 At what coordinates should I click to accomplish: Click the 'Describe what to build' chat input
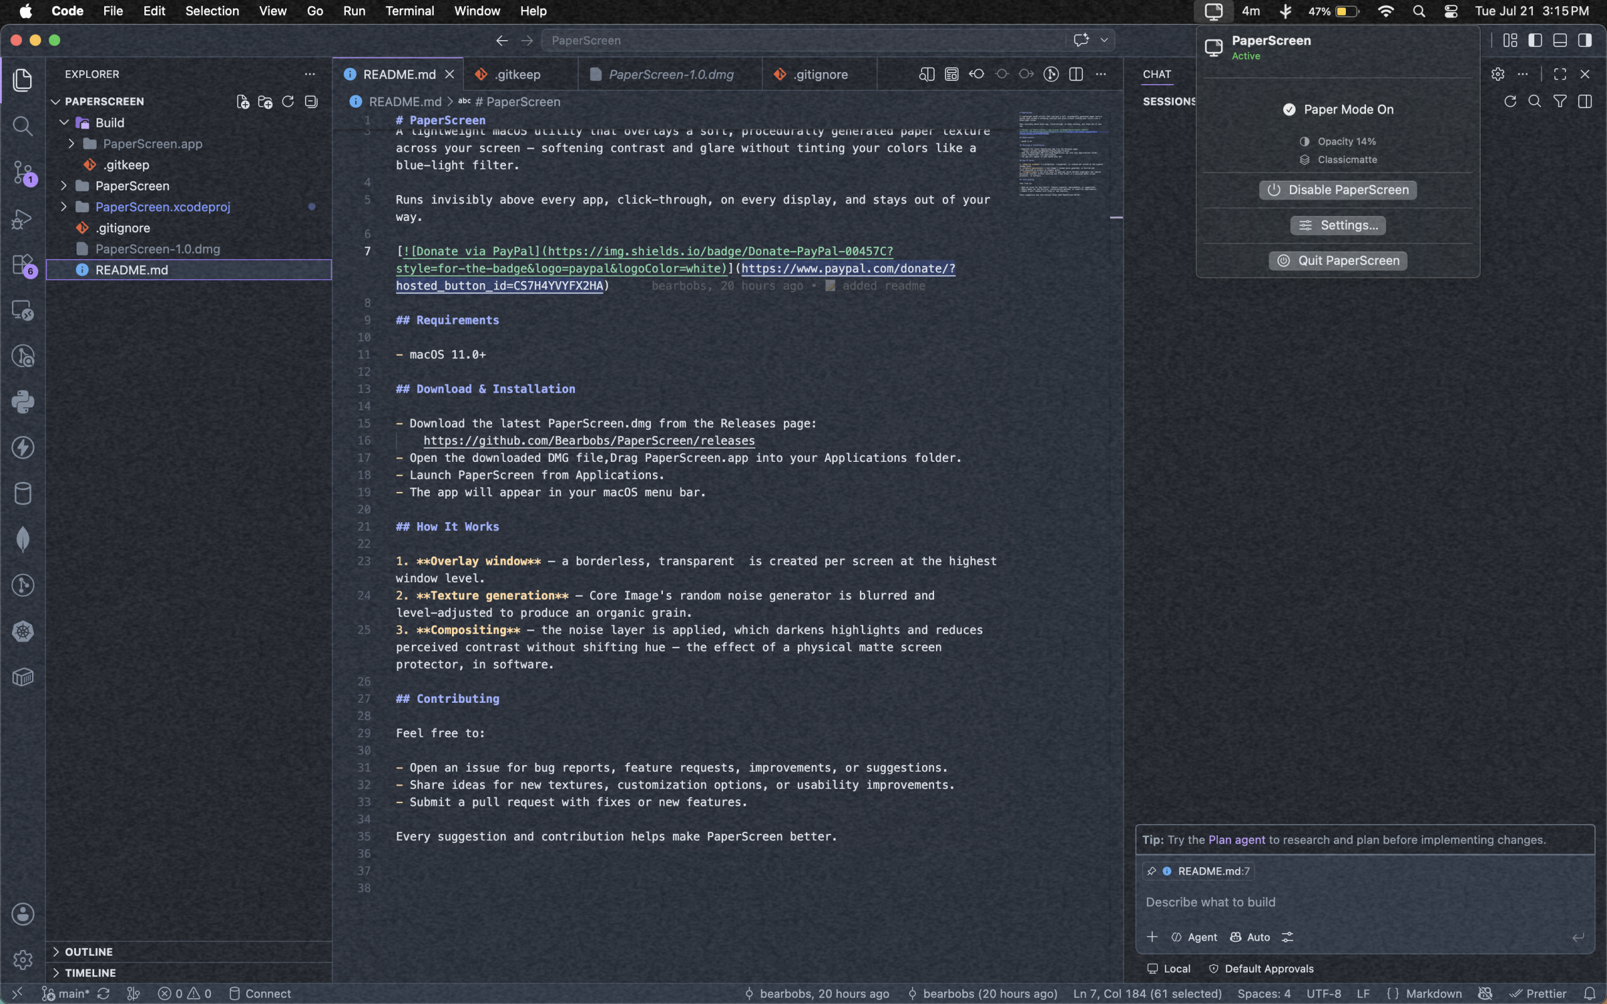coord(1365,902)
